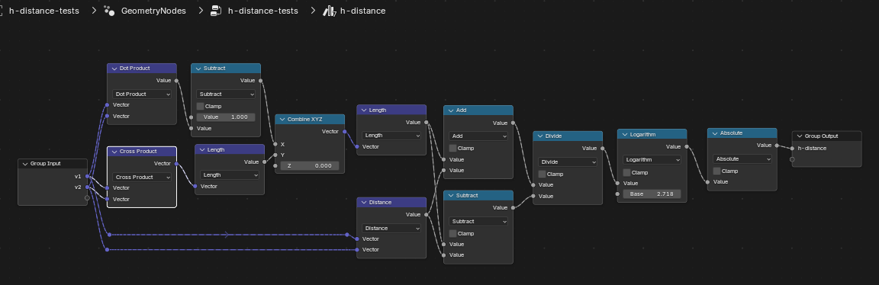879x285 pixels.
Task: Click the modifier icon beside GeometryNodes breadcrumb
Action: point(109,11)
